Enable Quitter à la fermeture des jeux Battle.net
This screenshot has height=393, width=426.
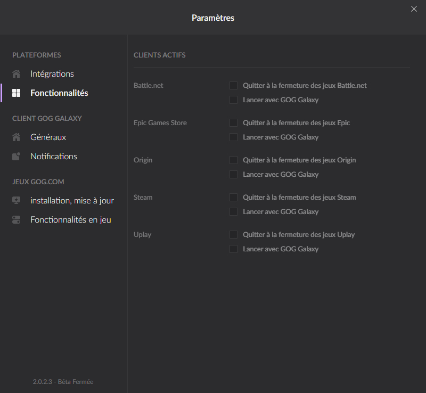click(233, 85)
